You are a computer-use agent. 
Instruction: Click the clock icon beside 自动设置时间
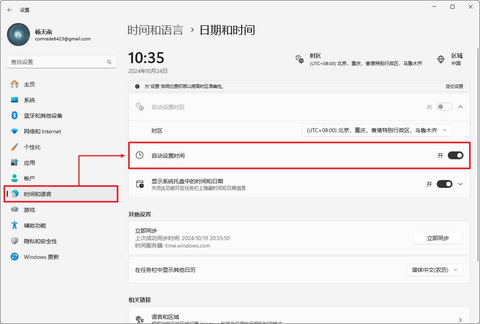(139, 155)
